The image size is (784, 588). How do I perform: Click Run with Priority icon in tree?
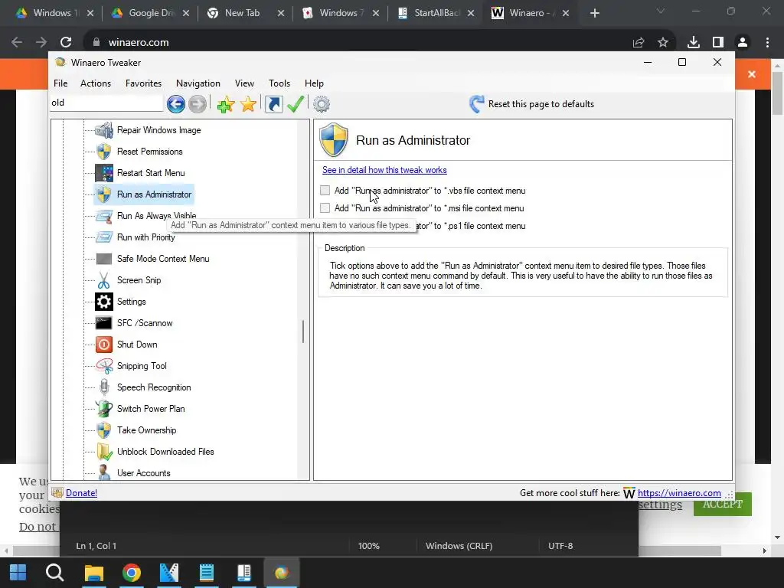[x=104, y=237]
